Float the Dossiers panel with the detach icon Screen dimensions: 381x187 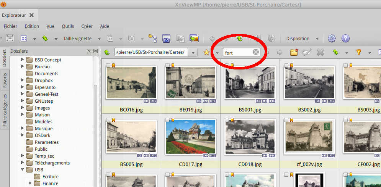click(x=89, y=51)
